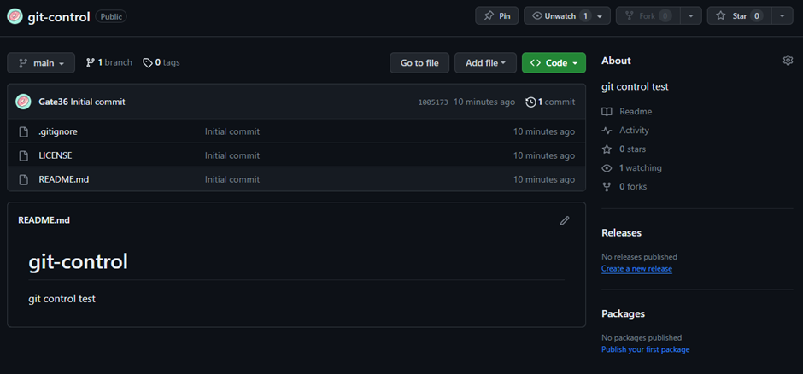The height and width of the screenshot is (374, 803).
Task: Click the Packages heading
Action: tap(623, 313)
